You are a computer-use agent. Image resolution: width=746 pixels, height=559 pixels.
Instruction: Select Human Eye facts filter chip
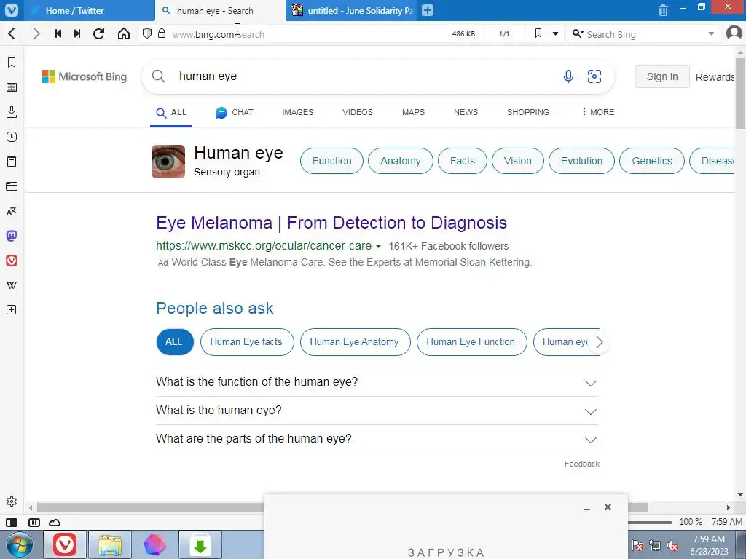pos(247,342)
